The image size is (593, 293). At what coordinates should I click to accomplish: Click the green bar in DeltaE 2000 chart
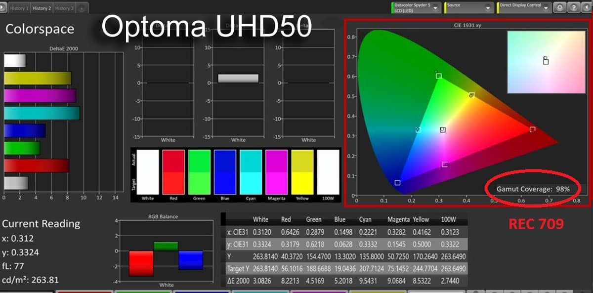(22, 148)
